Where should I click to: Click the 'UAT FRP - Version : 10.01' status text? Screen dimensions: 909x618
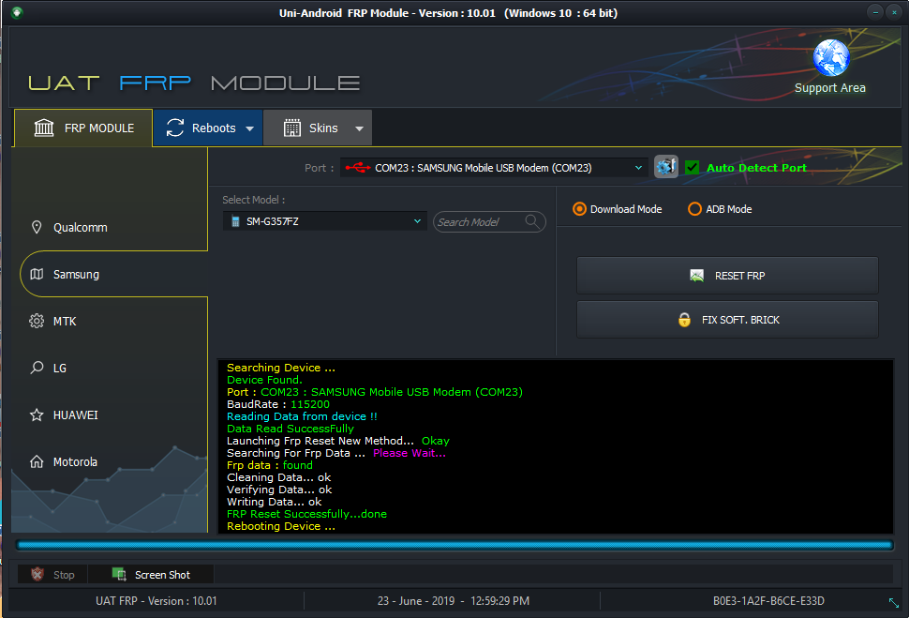(x=156, y=600)
